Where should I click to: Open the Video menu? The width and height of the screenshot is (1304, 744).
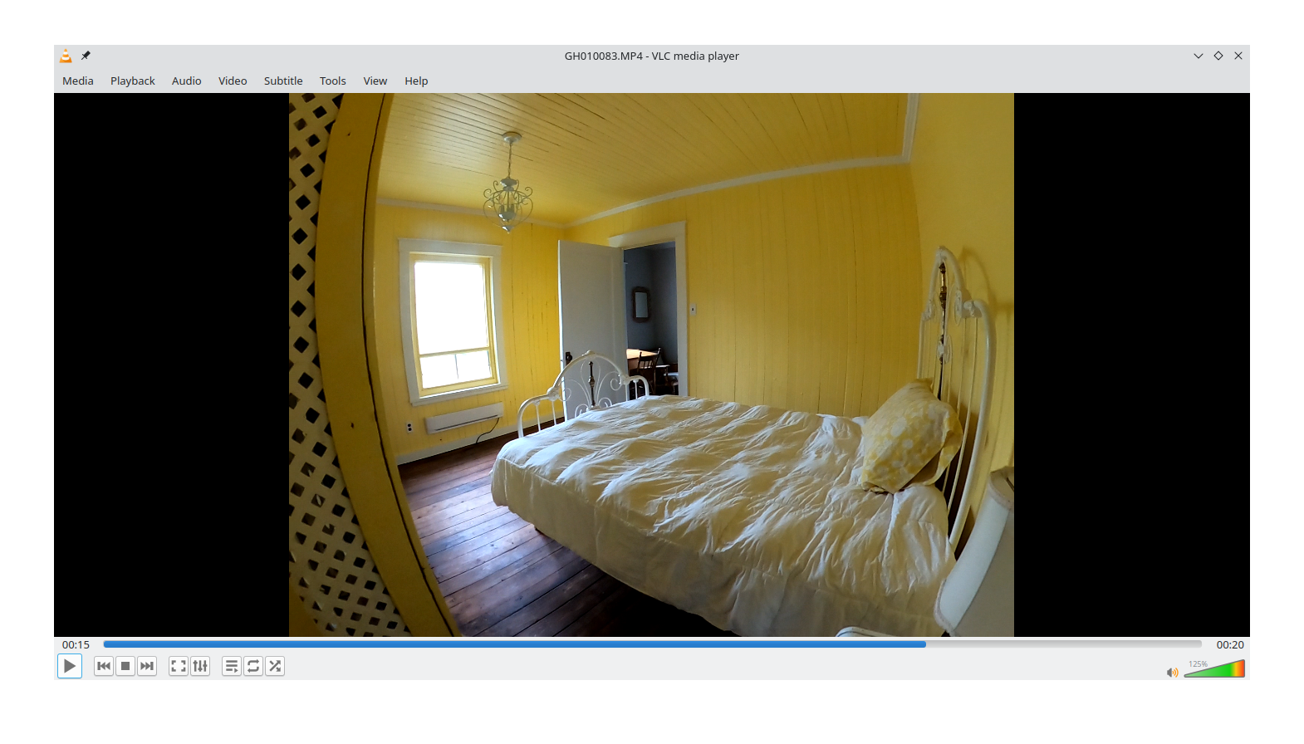[233, 81]
